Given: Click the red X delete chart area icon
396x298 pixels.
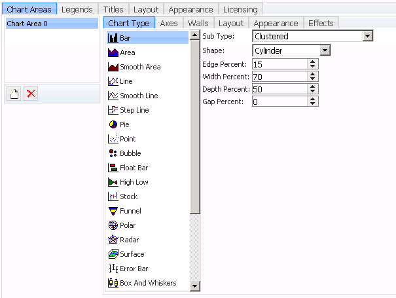Looking at the screenshot, I should (x=31, y=94).
